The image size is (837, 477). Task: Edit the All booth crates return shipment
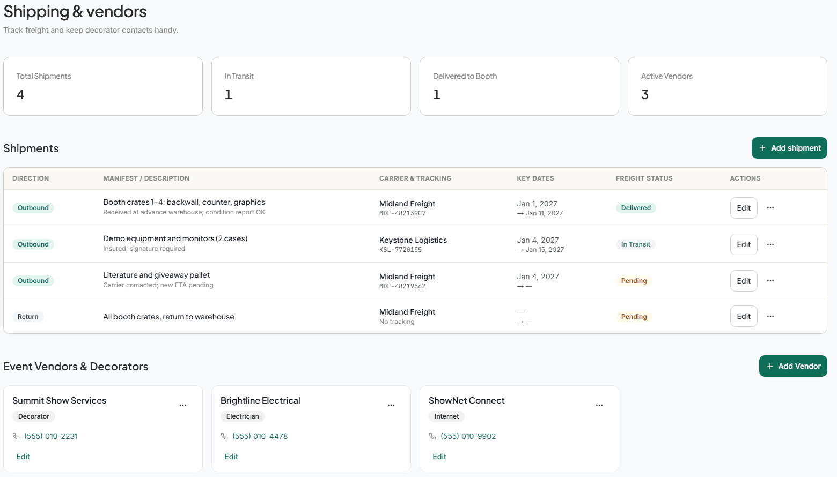point(744,316)
